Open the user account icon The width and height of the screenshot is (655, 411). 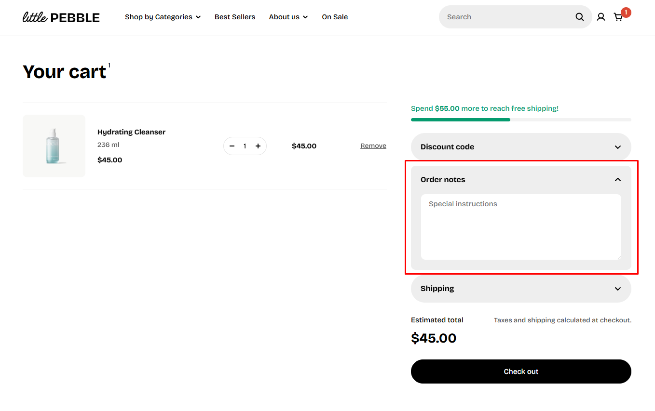(600, 17)
